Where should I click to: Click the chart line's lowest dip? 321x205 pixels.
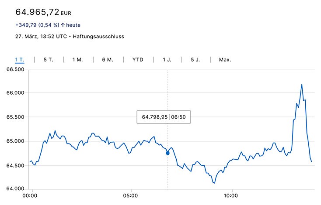tap(214, 183)
